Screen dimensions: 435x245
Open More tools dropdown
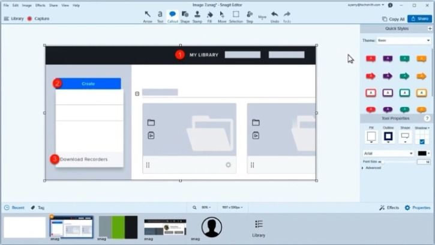click(262, 17)
